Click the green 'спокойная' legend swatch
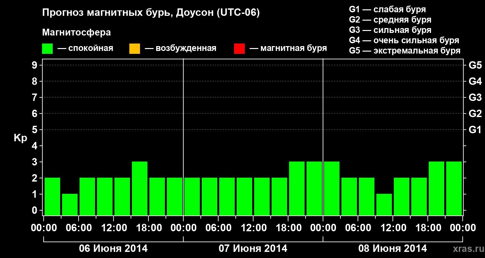The image size is (485, 258). click(48, 49)
